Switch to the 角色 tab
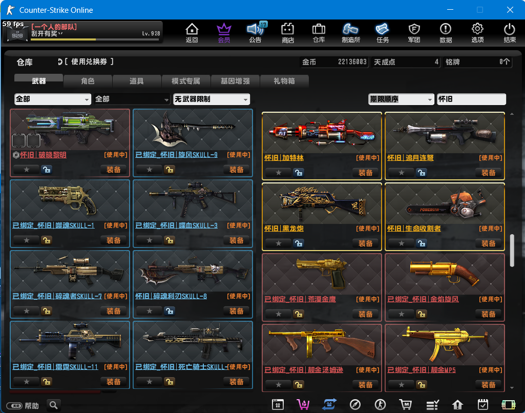Image resolution: width=525 pixels, height=413 pixels. coord(88,81)
